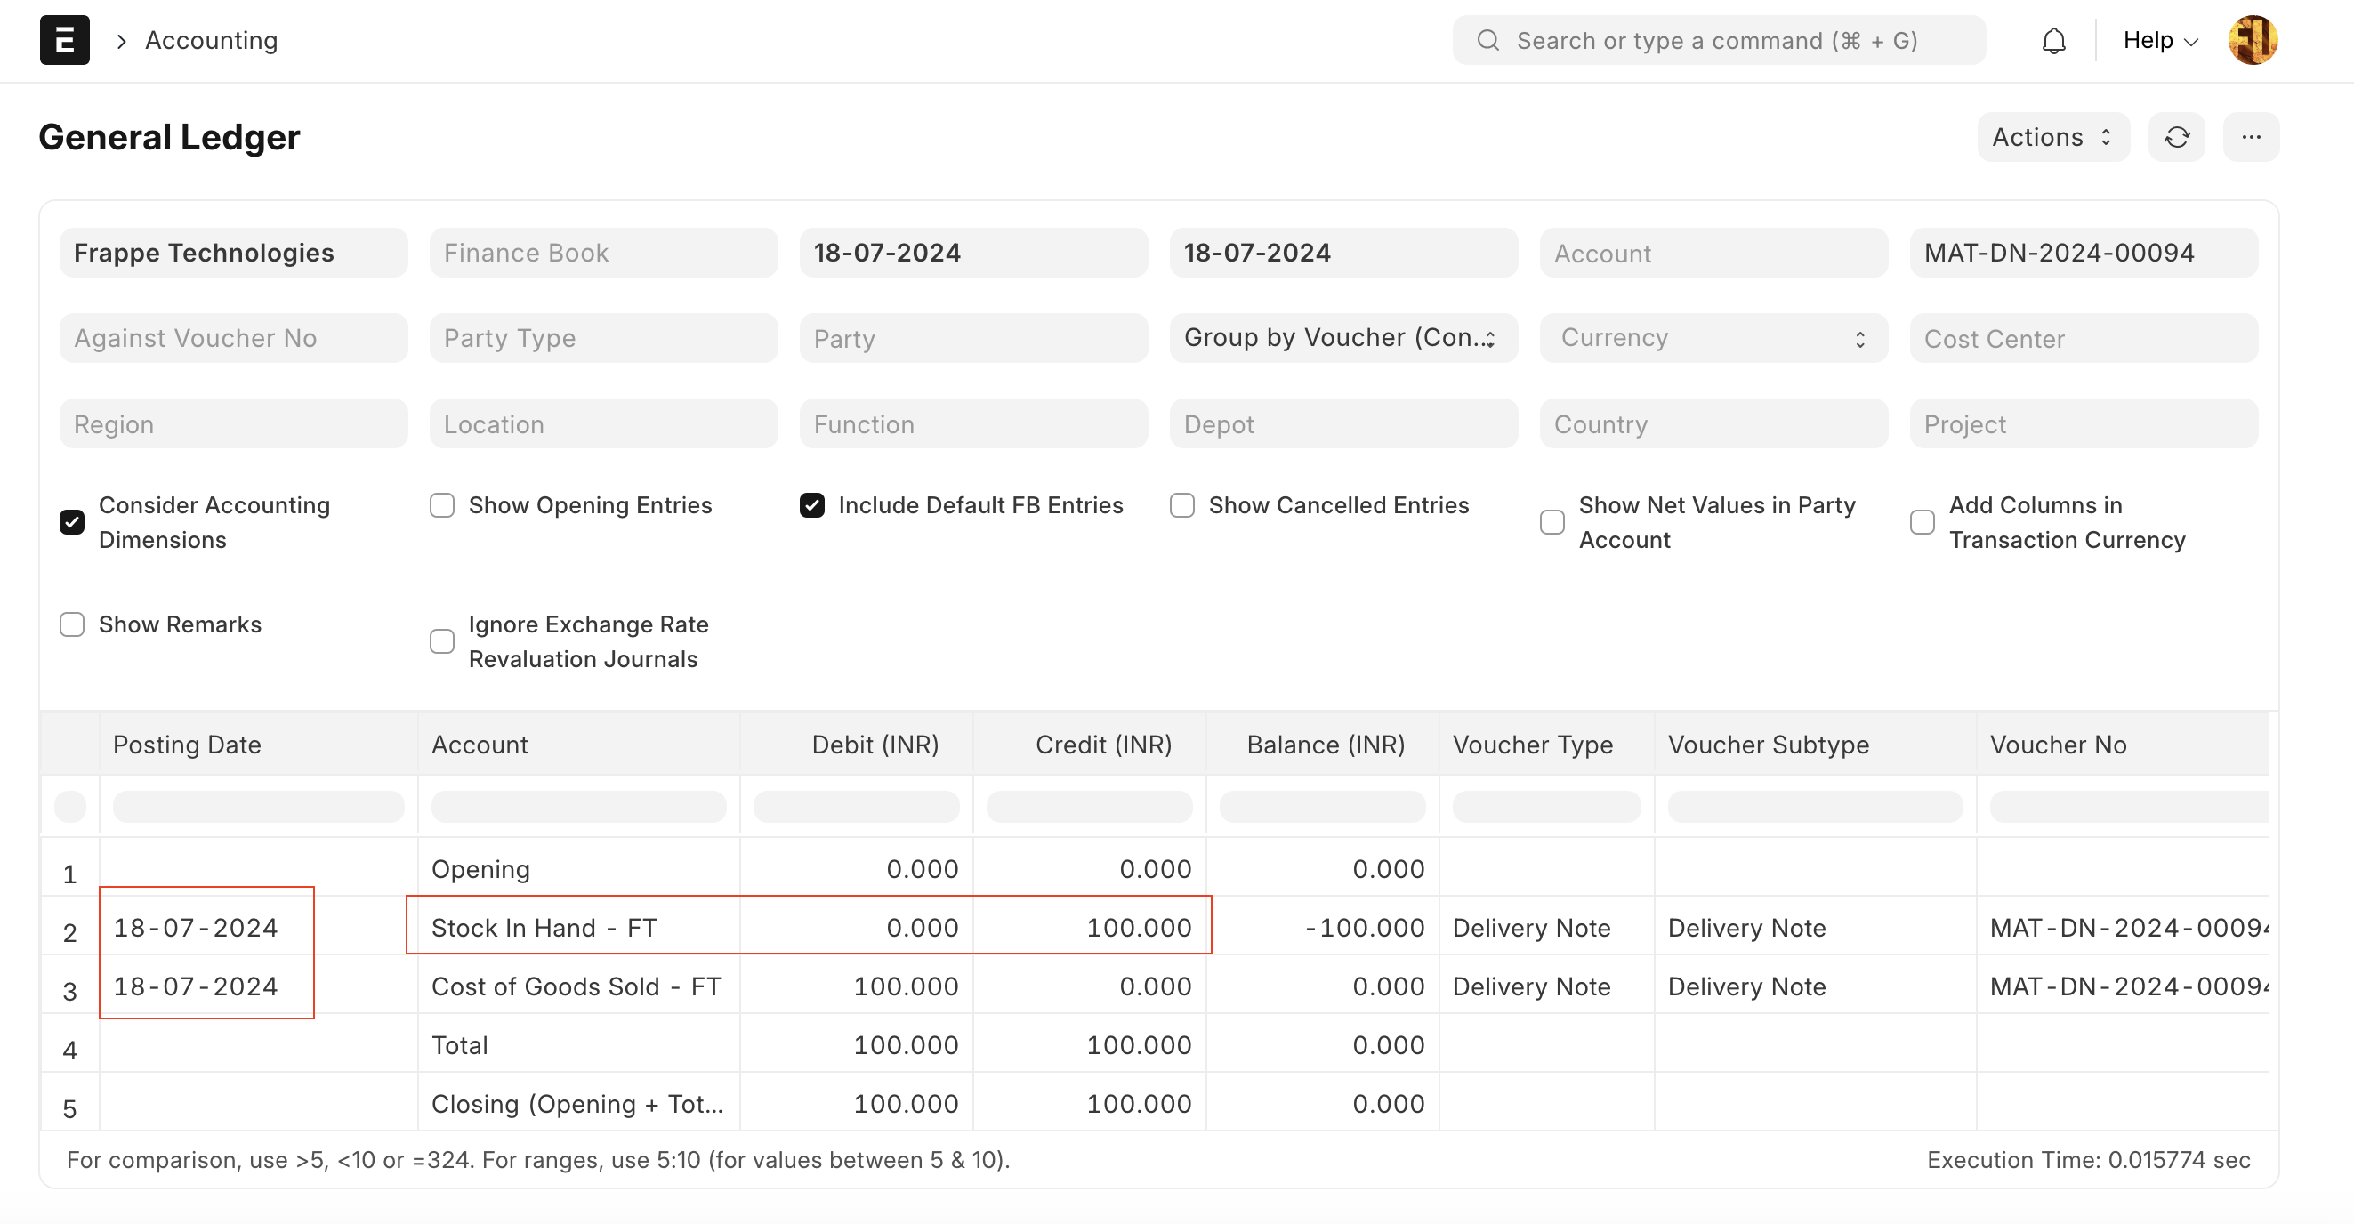
Task: Click the Account column filter box
Action: [577, 807]
